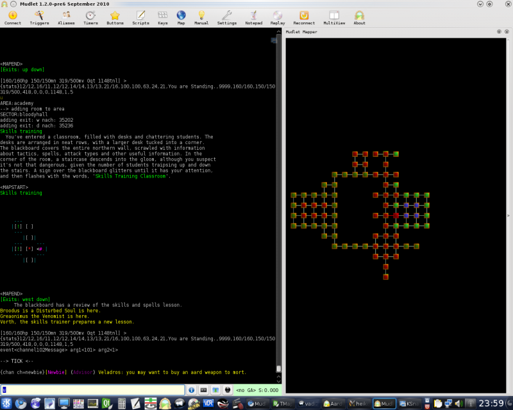Viewport: 513px width, 410px height.
Task: Click the command input field
Action: [x=92, y=389]
